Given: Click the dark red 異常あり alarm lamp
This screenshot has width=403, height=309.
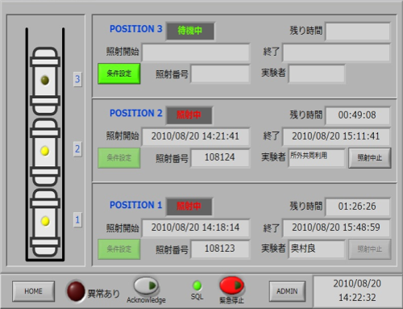Looking at the screenshot, I should pos(76,291).
